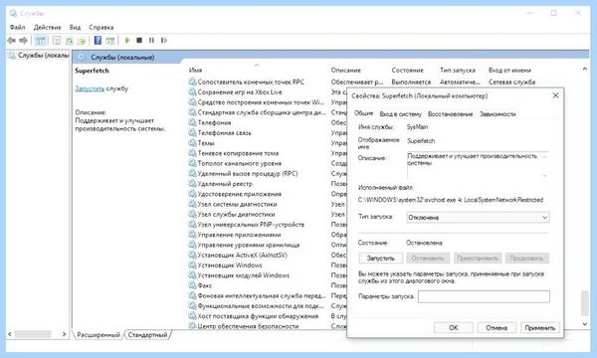This screenshot has width=597, height=358.
Task: Click the Back arrow in the toolbar
Action: (x=11, y=41)
